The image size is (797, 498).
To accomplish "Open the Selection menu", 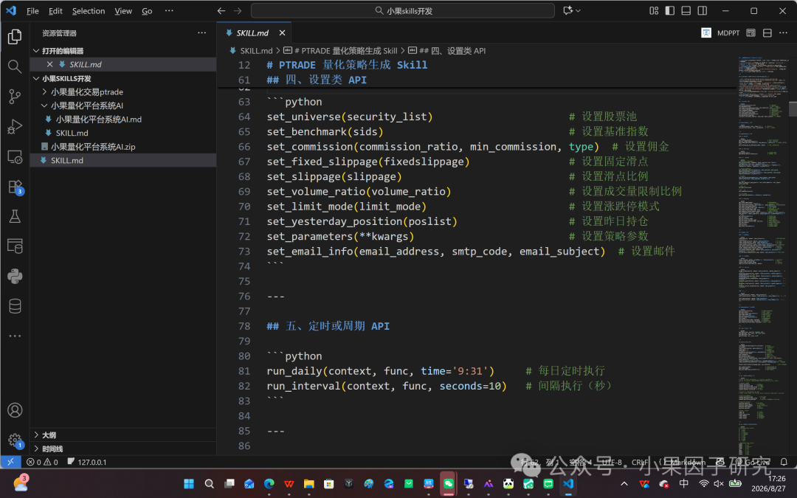I will [89, 10].
